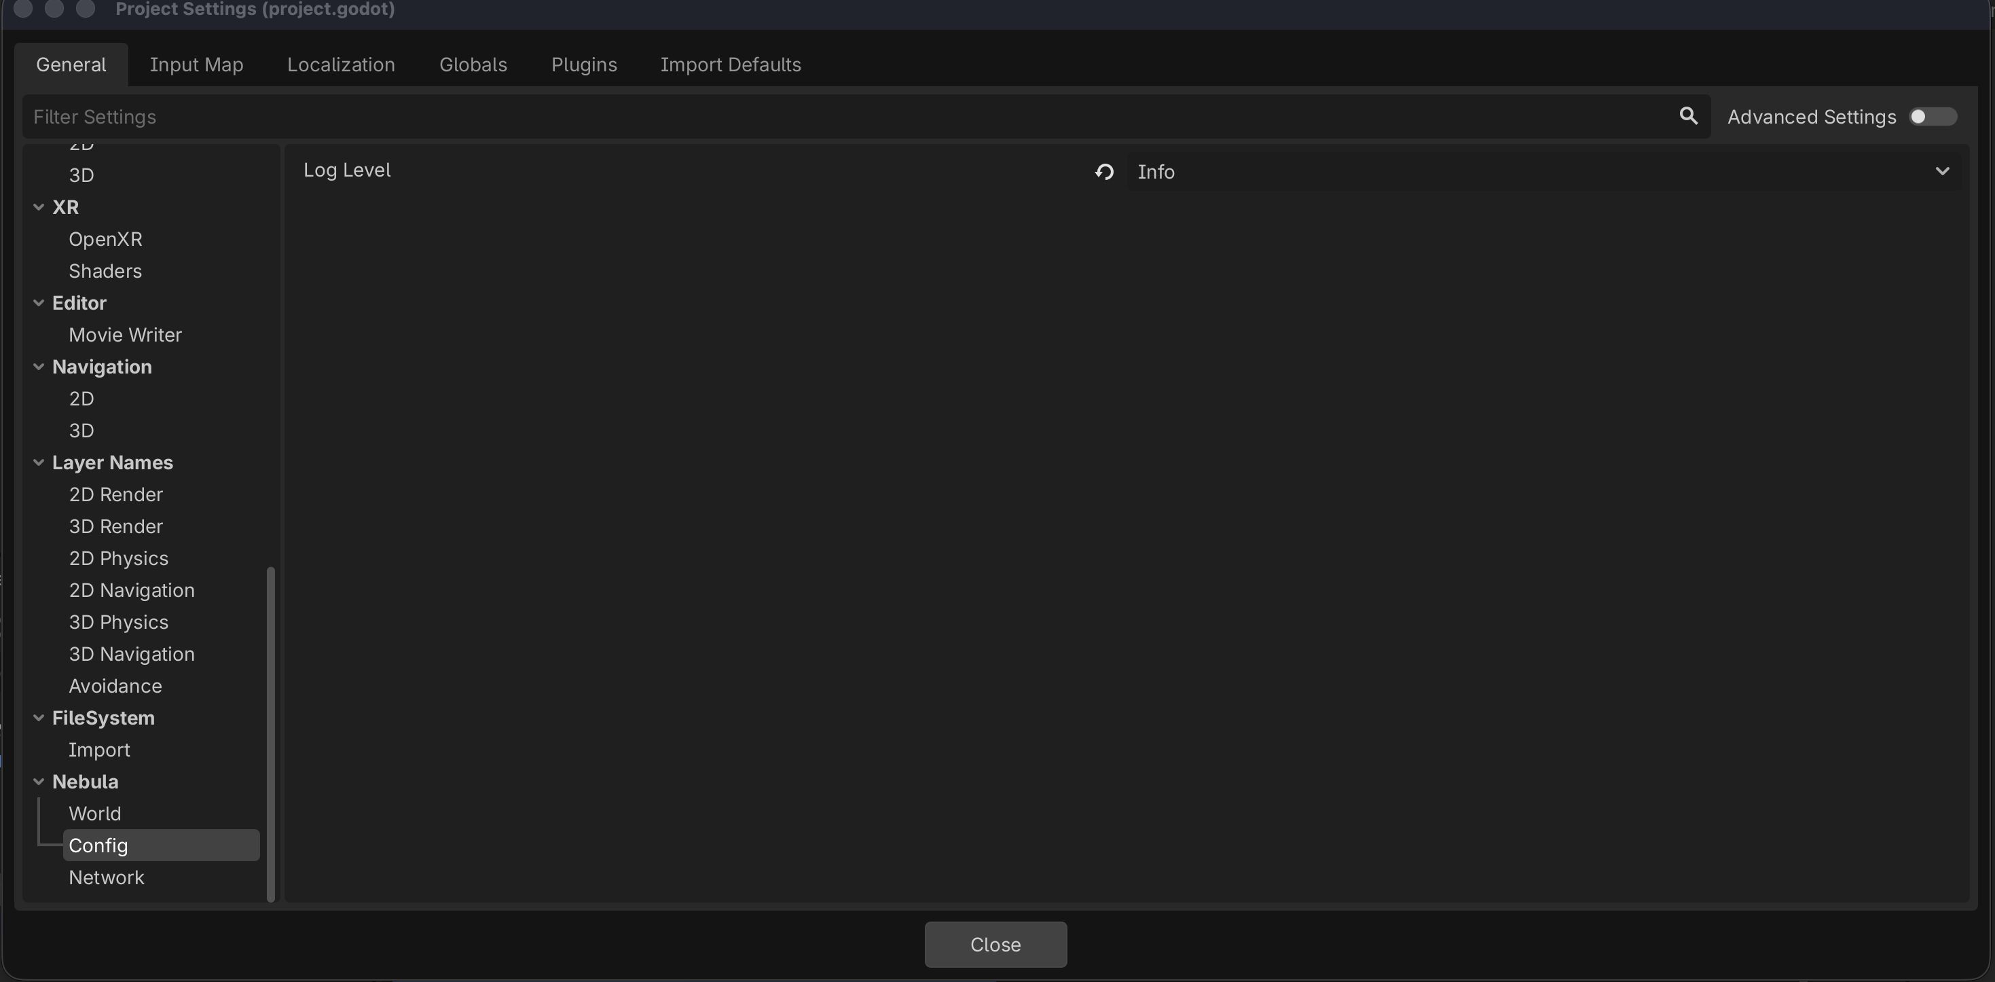Reset Log Level to default value
The height and width of the screenshot is (982, 1995).
click(x=1104, y=172)
